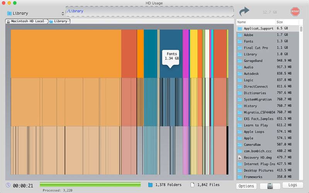Click the 00:00:21 elapsed time readout
The width and height of the screenshot is (309, 193).
[23, 186]
